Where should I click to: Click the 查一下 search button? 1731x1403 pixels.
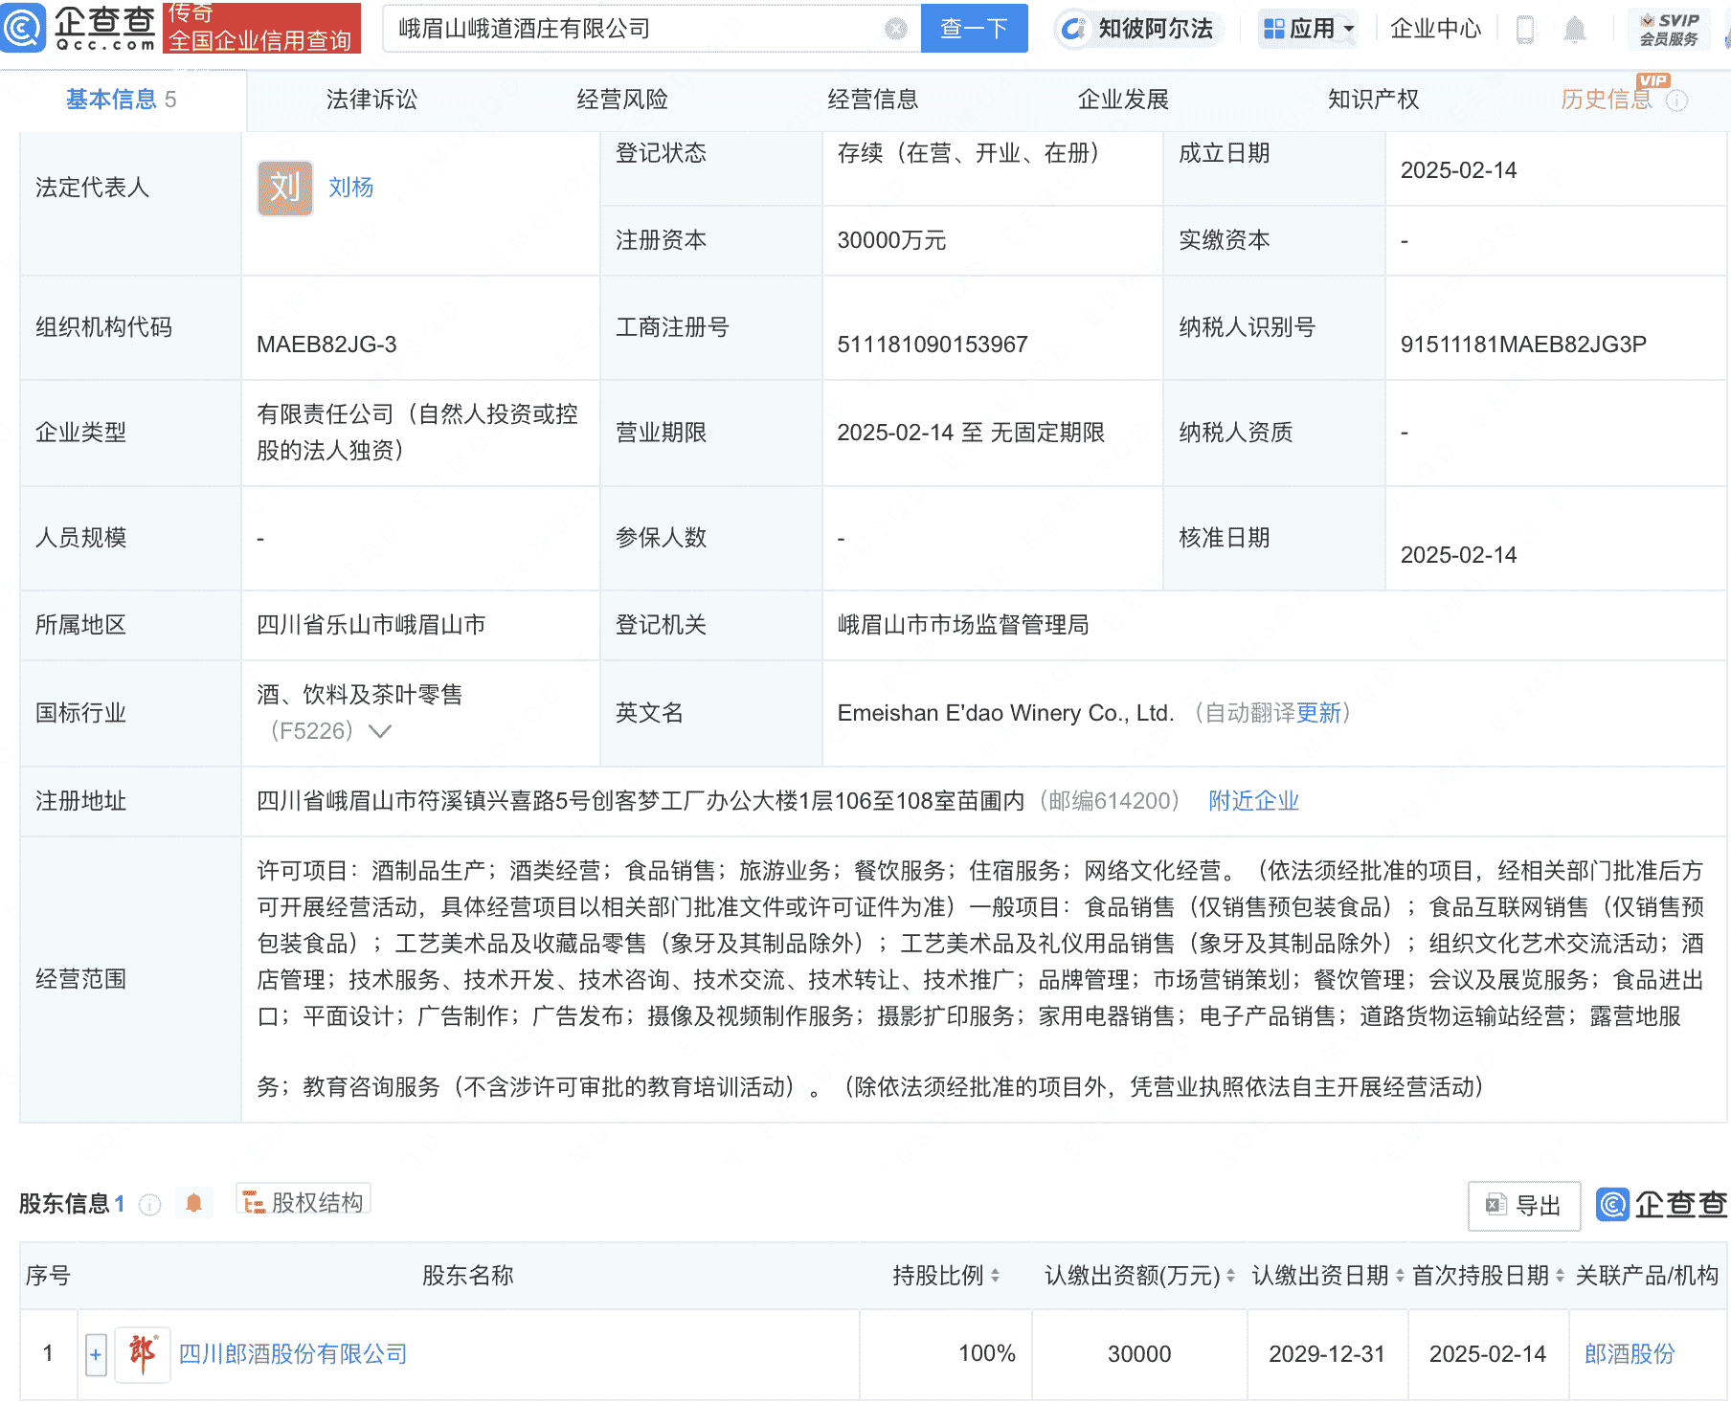tap(974, 29)
